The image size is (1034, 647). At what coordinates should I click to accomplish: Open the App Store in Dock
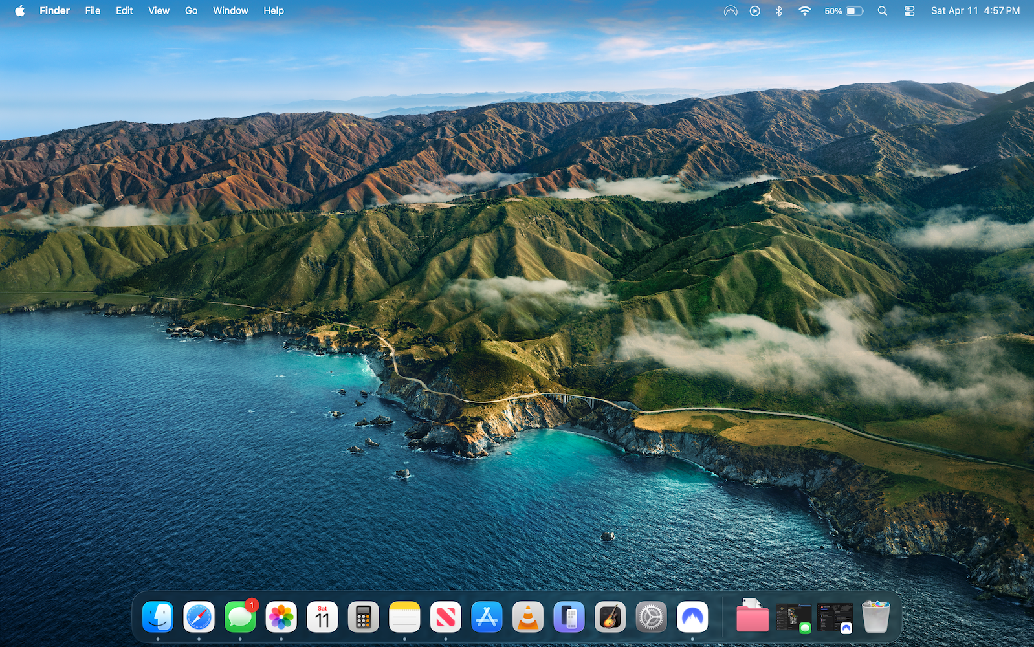point(487,617)
